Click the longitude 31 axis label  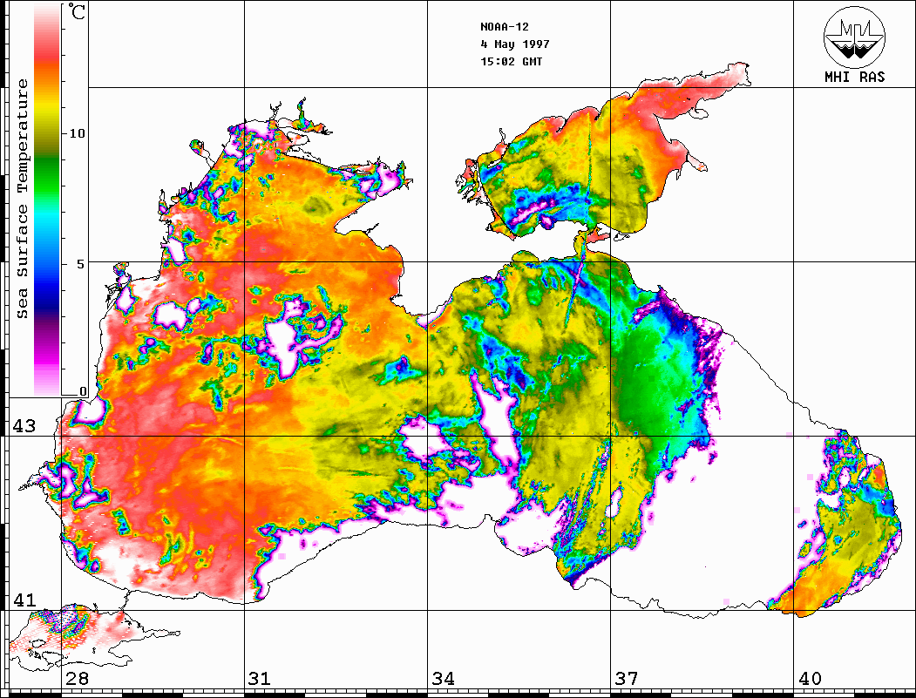260,679
